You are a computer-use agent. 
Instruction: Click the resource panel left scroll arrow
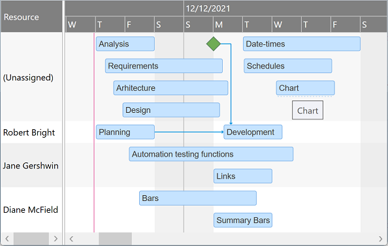(x=7, y=239)
